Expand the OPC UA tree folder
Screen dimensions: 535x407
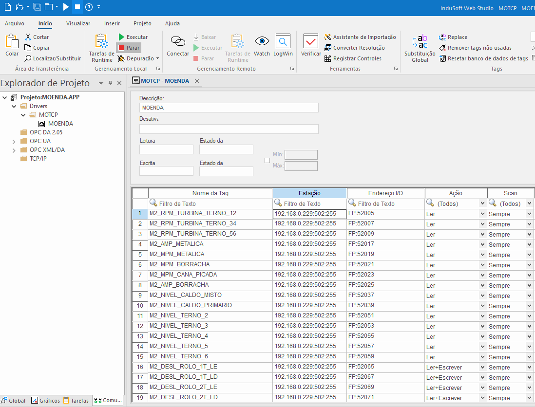[x=14, y=142]
